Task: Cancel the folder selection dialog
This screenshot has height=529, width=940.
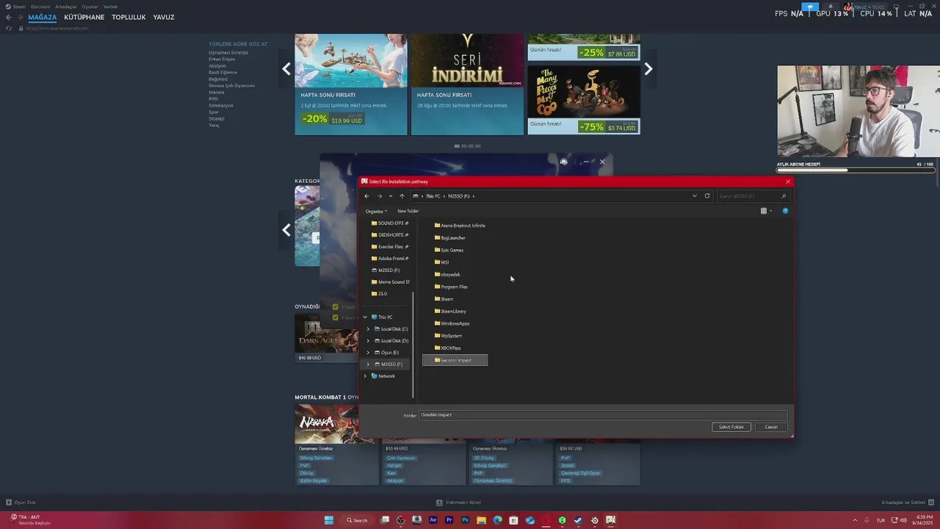Action: tap(771, 427)
